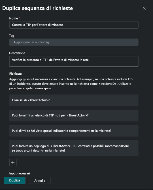The width and height of the screenshot is (153, 190).
Task: Click inside the Descrizione text box
Action: pyautogui.click(x=74, y=61)
